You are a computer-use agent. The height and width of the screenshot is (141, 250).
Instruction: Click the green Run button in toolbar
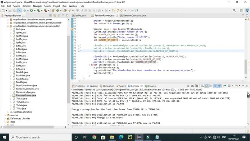coord(31,11)
